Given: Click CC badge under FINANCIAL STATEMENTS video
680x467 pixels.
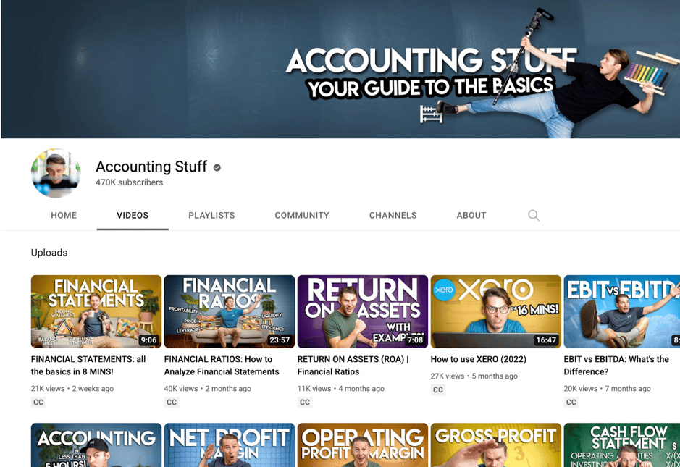Looking at the screenshot, I should coord(38,402).
